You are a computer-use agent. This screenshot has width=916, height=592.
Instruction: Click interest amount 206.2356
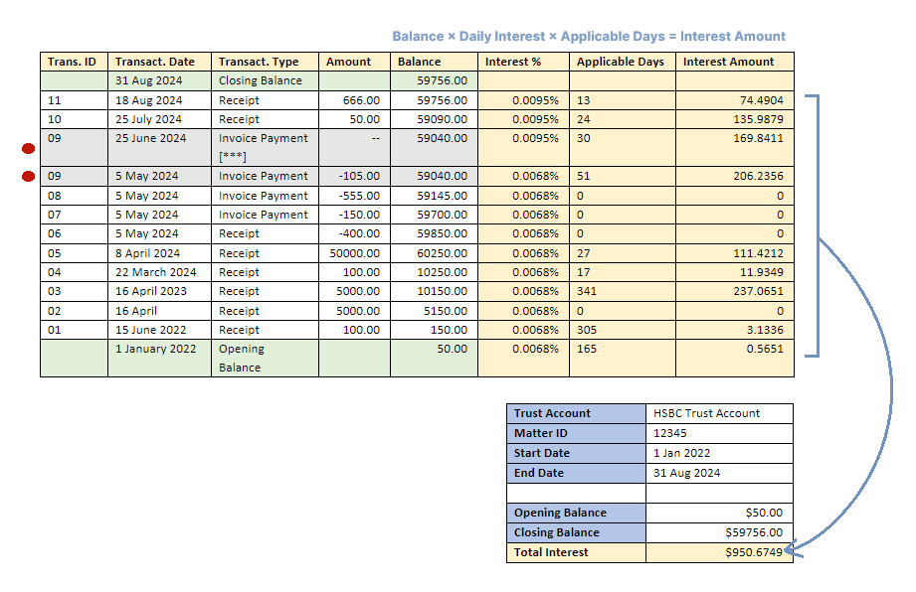[x=735, y=176]
